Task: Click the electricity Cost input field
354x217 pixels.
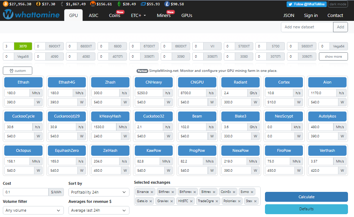Action: click(26, 192)
